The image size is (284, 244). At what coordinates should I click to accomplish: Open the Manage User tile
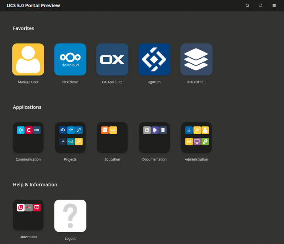coord(28,60)
